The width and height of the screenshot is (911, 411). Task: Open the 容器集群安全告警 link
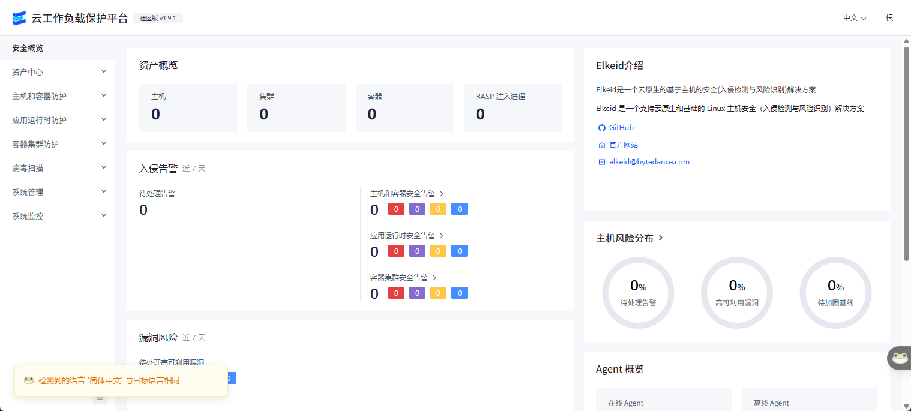(399, 278)
